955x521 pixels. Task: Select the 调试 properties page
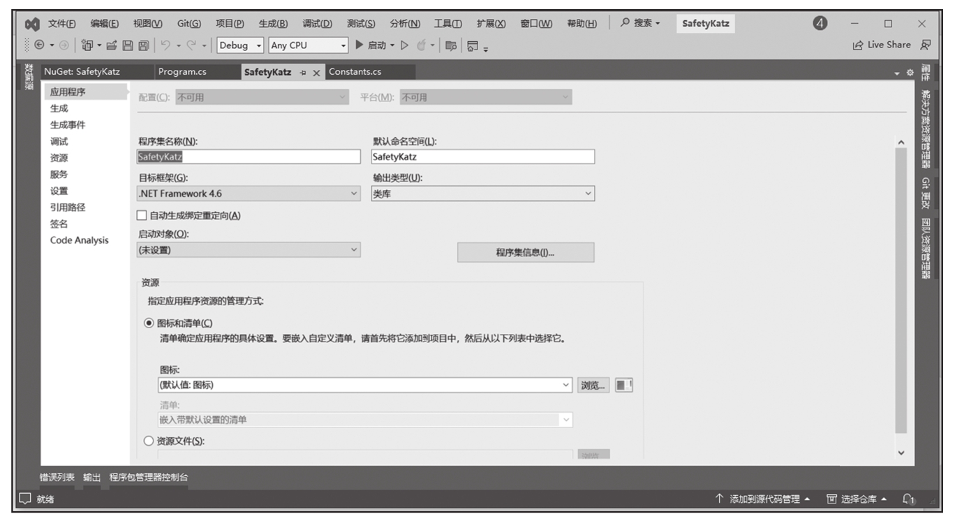coord(59,141)
